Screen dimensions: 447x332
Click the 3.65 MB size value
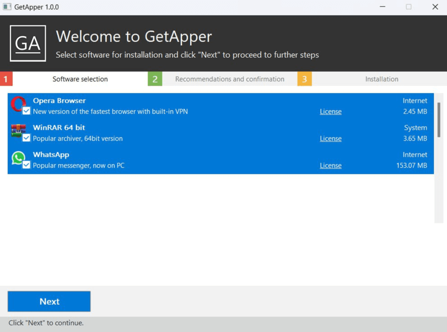[415, 139]
